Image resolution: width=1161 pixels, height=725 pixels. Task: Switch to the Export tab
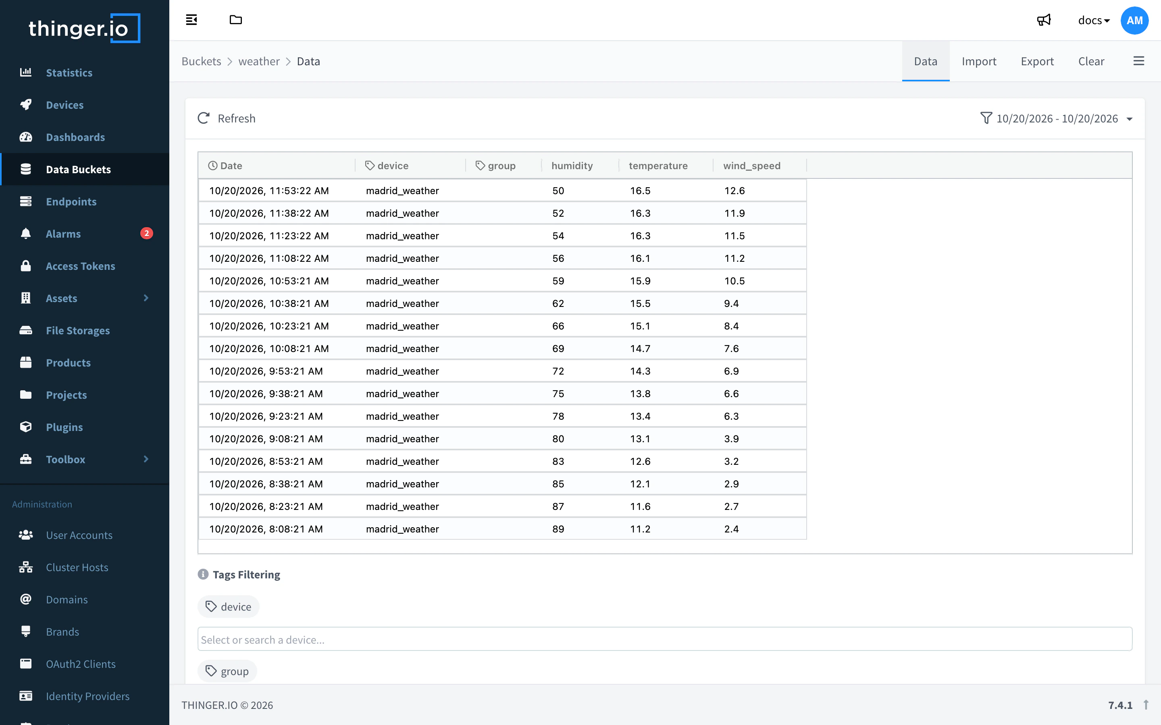tap(1037, 61)
